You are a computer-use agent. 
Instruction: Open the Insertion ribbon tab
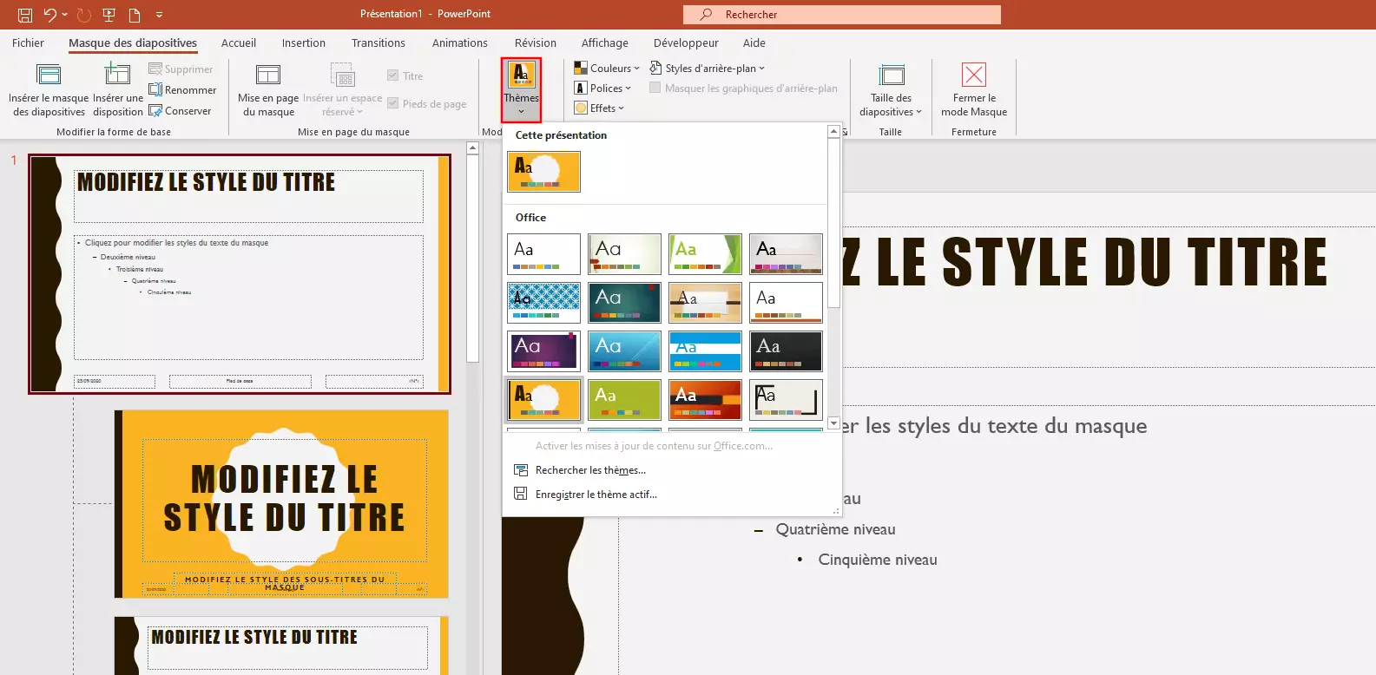click(x=304, y=43)
